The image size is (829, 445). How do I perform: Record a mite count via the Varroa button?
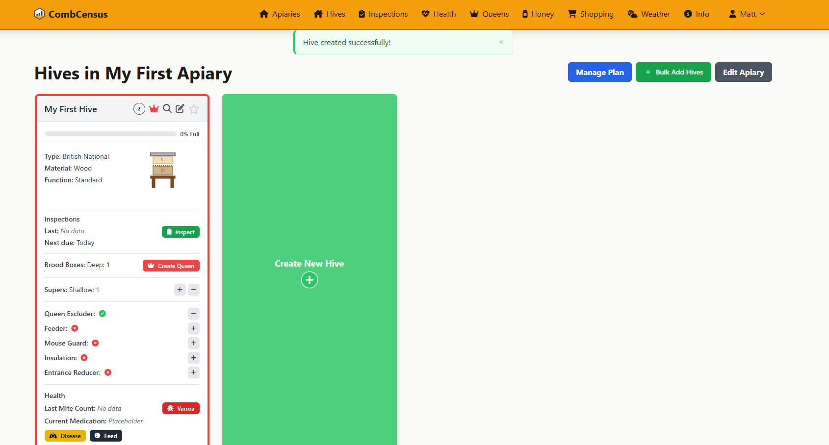coord(181,408)
